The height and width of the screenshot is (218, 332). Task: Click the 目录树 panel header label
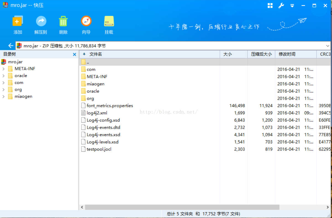pyautogui.click(x=9, y=54)
